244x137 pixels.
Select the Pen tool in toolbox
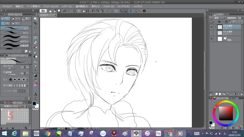(x=35, y=38)
